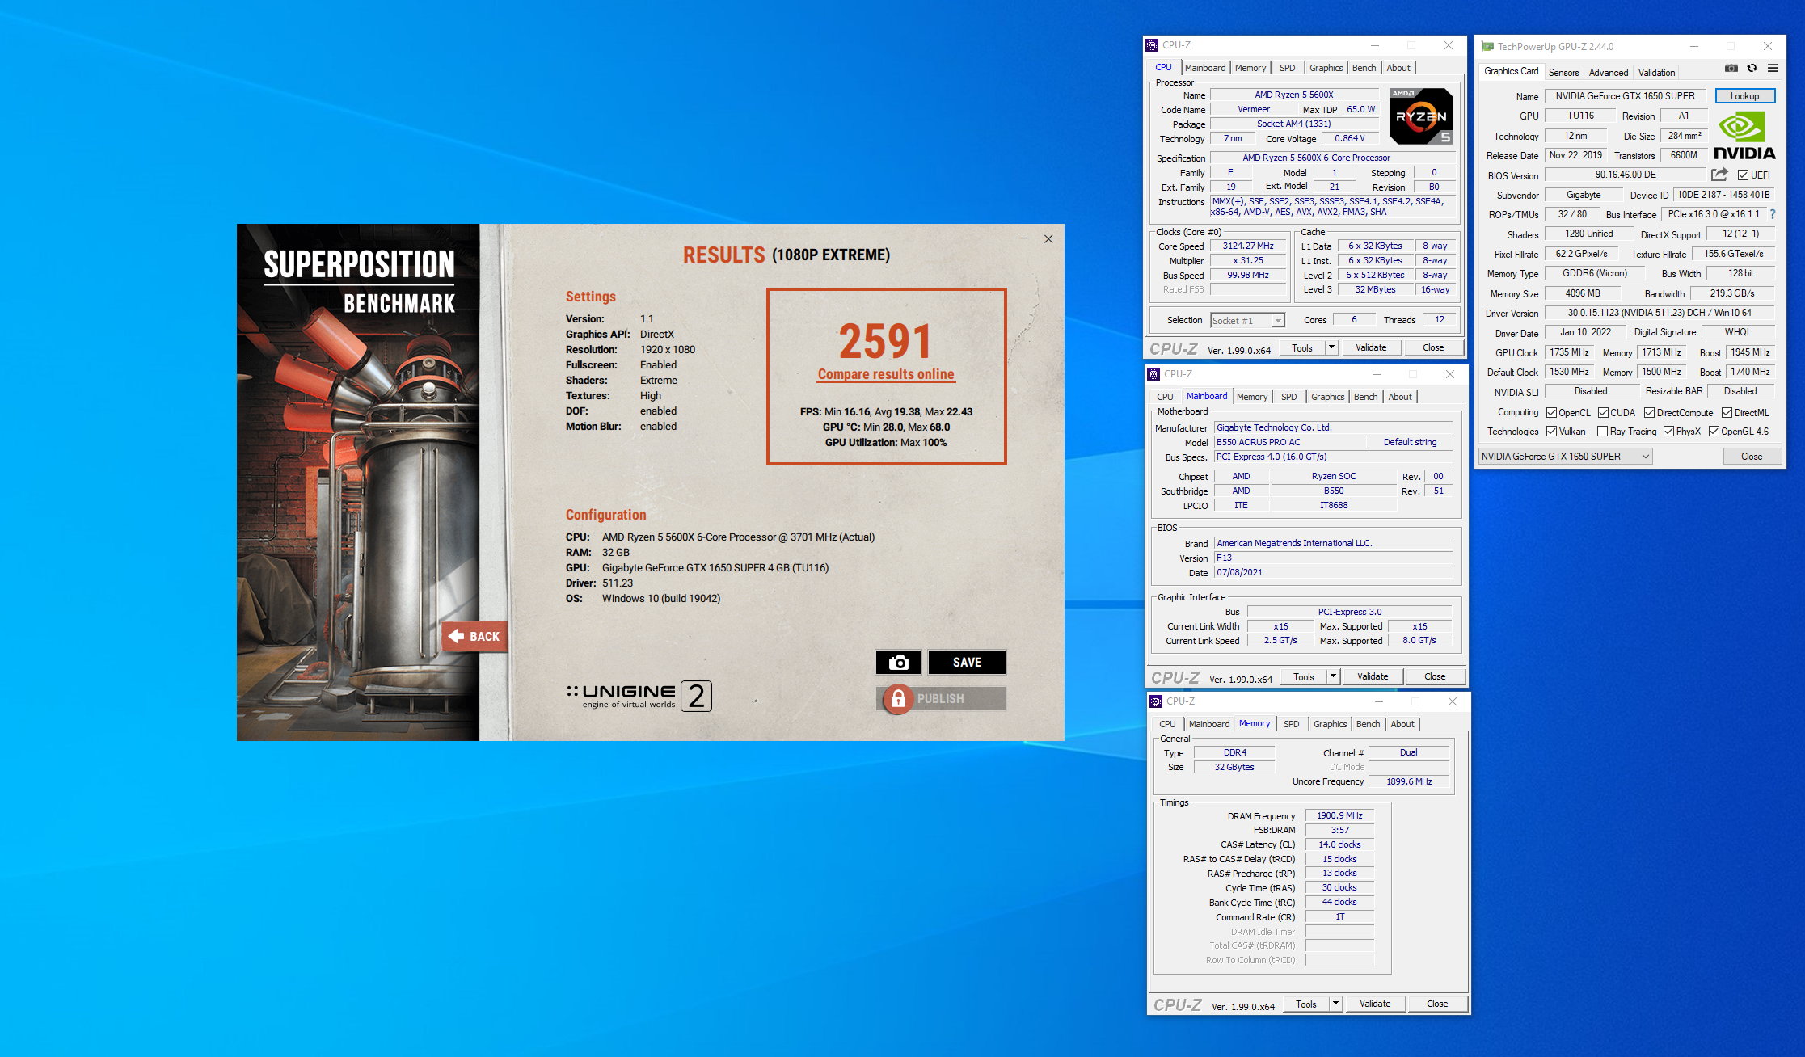Click Validate in CPU-Z Memory window

coord(1375,1004)
